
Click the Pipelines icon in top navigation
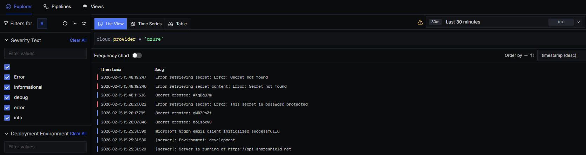click(x=46, y=7)
